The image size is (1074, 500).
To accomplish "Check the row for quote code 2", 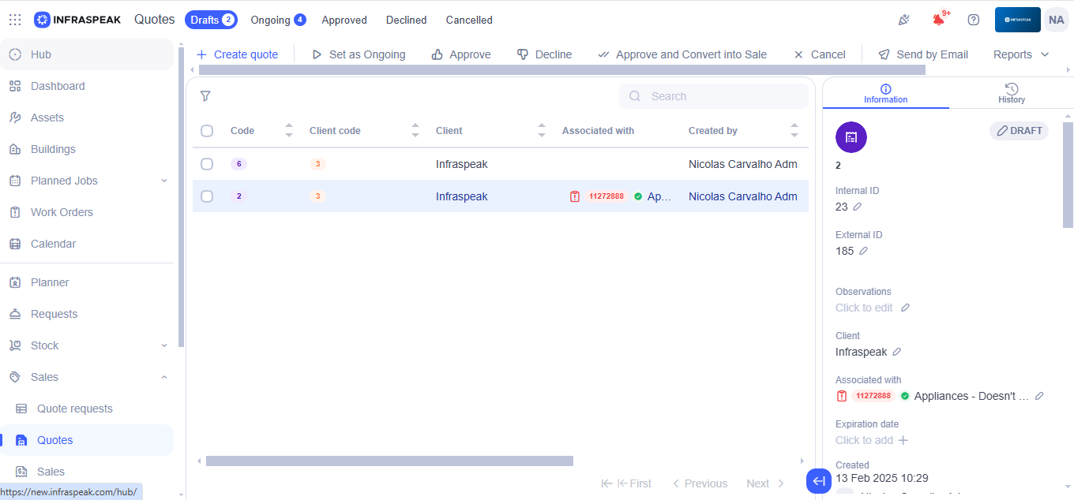I will [x=207, y=196].
